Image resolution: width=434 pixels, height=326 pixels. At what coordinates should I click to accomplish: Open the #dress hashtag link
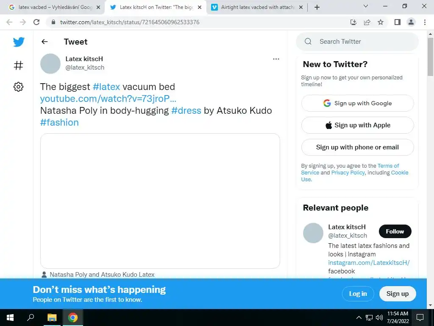point(186,111)
